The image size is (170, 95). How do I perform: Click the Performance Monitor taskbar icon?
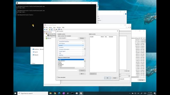tap(81, 93)
